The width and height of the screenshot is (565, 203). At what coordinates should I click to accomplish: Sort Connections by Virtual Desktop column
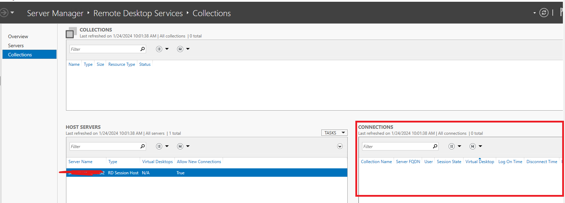480,162
